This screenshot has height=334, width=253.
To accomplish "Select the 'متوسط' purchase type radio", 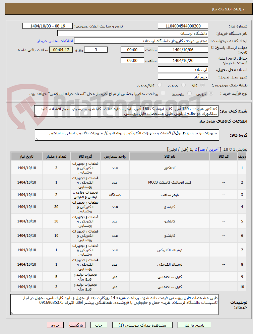I will [189, 93].
